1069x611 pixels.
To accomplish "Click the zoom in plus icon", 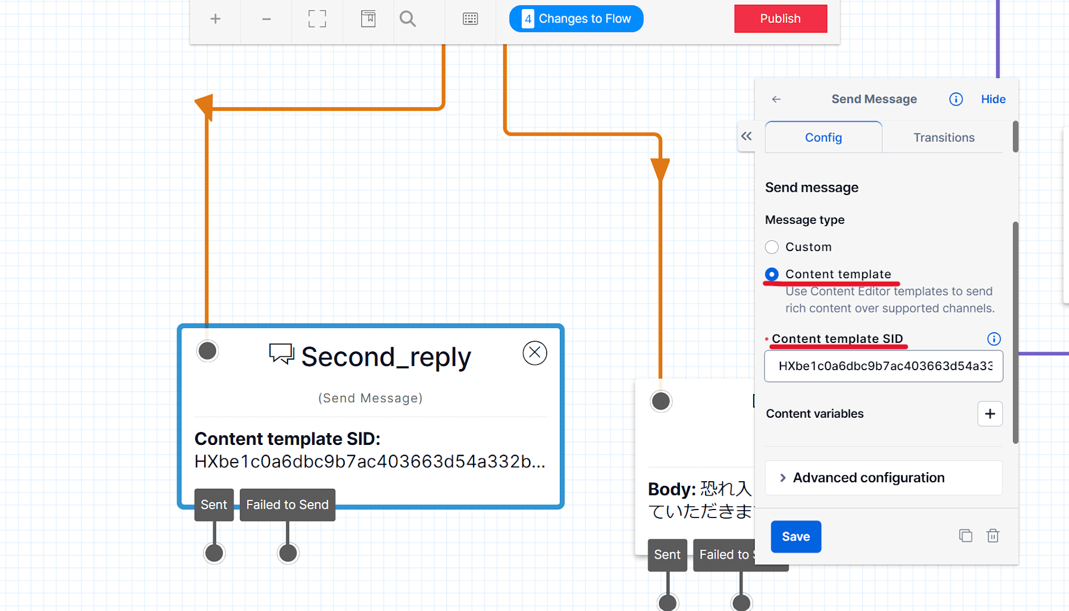I will (216, 19).
